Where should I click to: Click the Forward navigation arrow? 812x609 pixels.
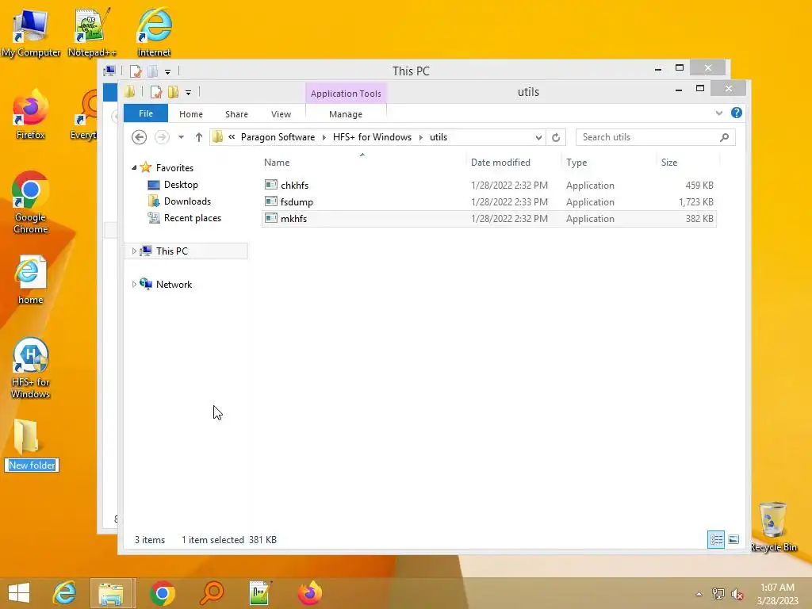[x=162, y=137]
